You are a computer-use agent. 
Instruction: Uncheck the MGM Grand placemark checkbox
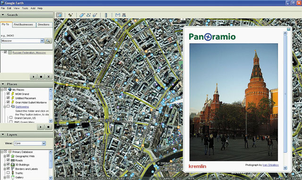8,94
